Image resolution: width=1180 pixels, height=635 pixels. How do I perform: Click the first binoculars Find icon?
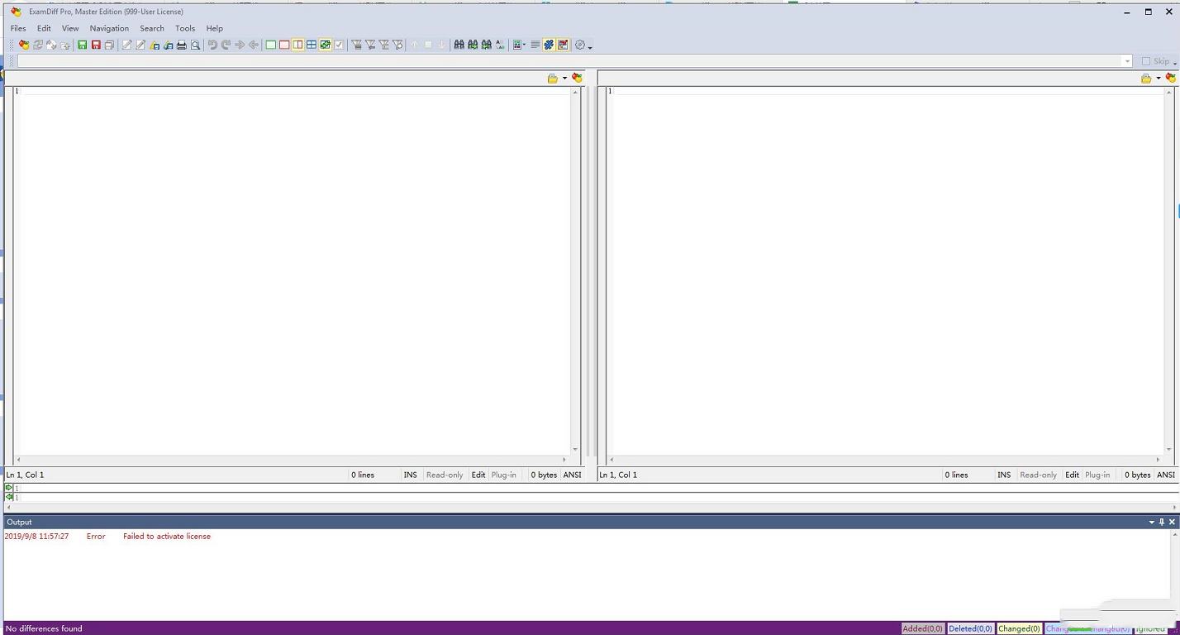tap(459, 45)
